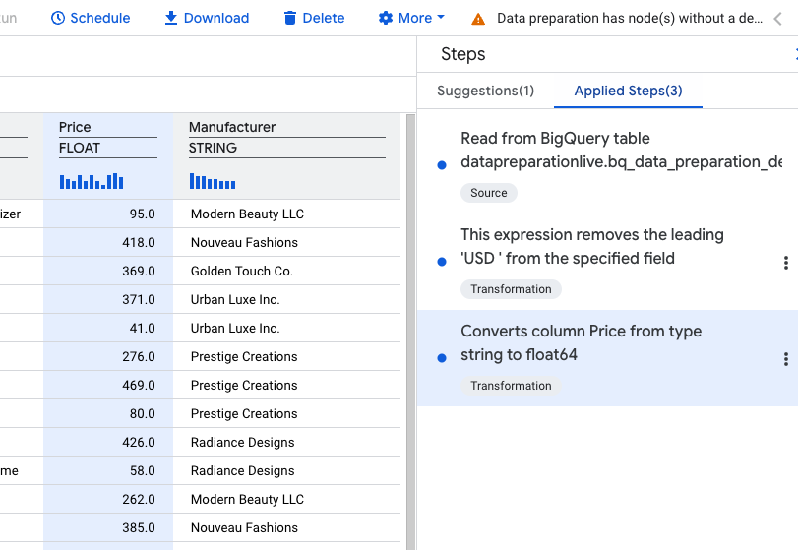The height and width of the screenshot is (550, 798).
Task: Click the orange warning triangle icon
Action: point(478,19)
